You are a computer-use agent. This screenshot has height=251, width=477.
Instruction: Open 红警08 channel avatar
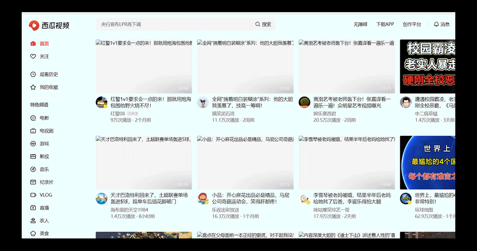tap(101, 103)
